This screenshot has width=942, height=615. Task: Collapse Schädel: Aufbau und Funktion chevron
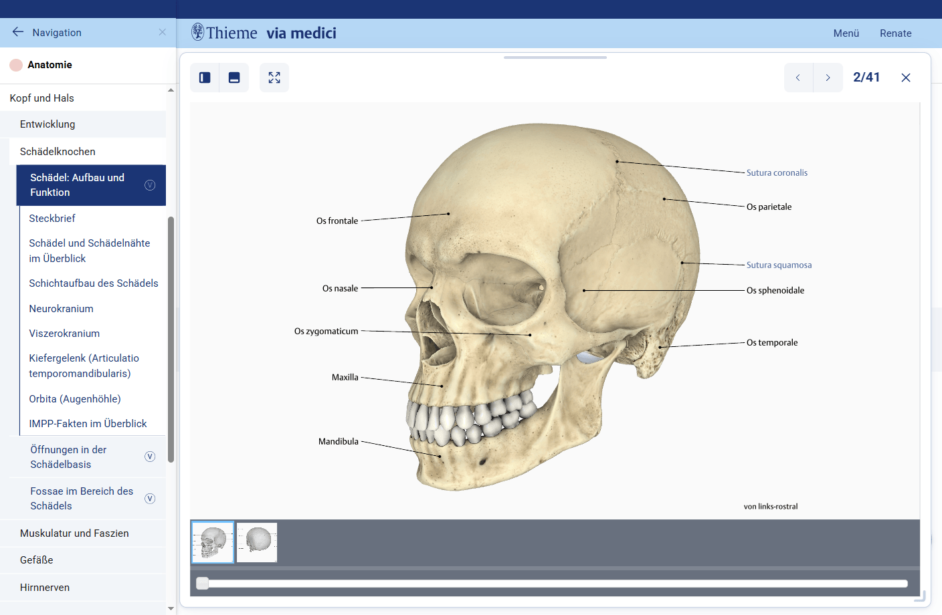pyautogui.click(x=150, y=185)
